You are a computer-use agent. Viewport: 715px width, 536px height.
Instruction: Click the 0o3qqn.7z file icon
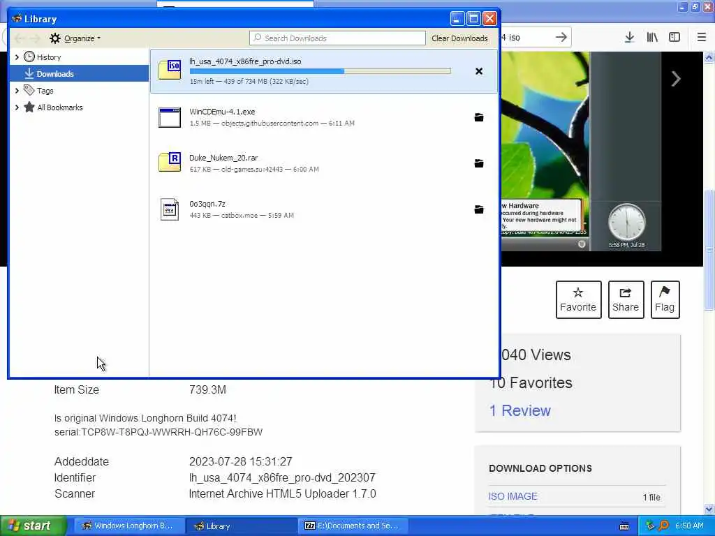tap(170, 209)
